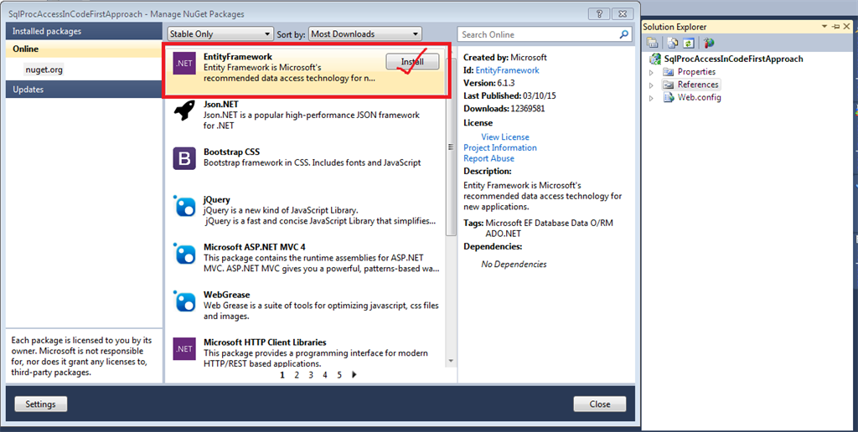Click the Downloads 12369581 detail text
858x432 pixels.
point(504,108)
